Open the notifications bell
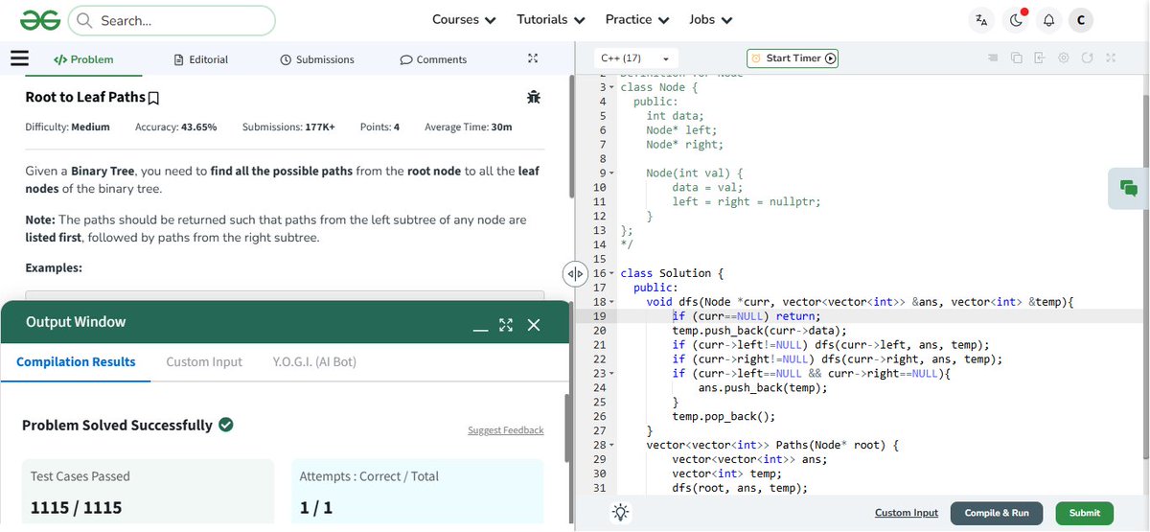Screen dimensions: 1150x532 pyautogui.click(x=1048, y=20)
